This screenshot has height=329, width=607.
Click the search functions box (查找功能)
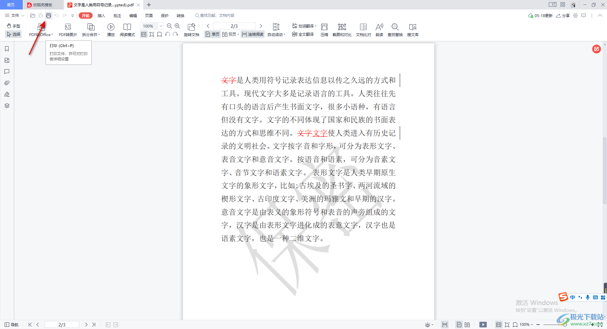click(215, 16)
